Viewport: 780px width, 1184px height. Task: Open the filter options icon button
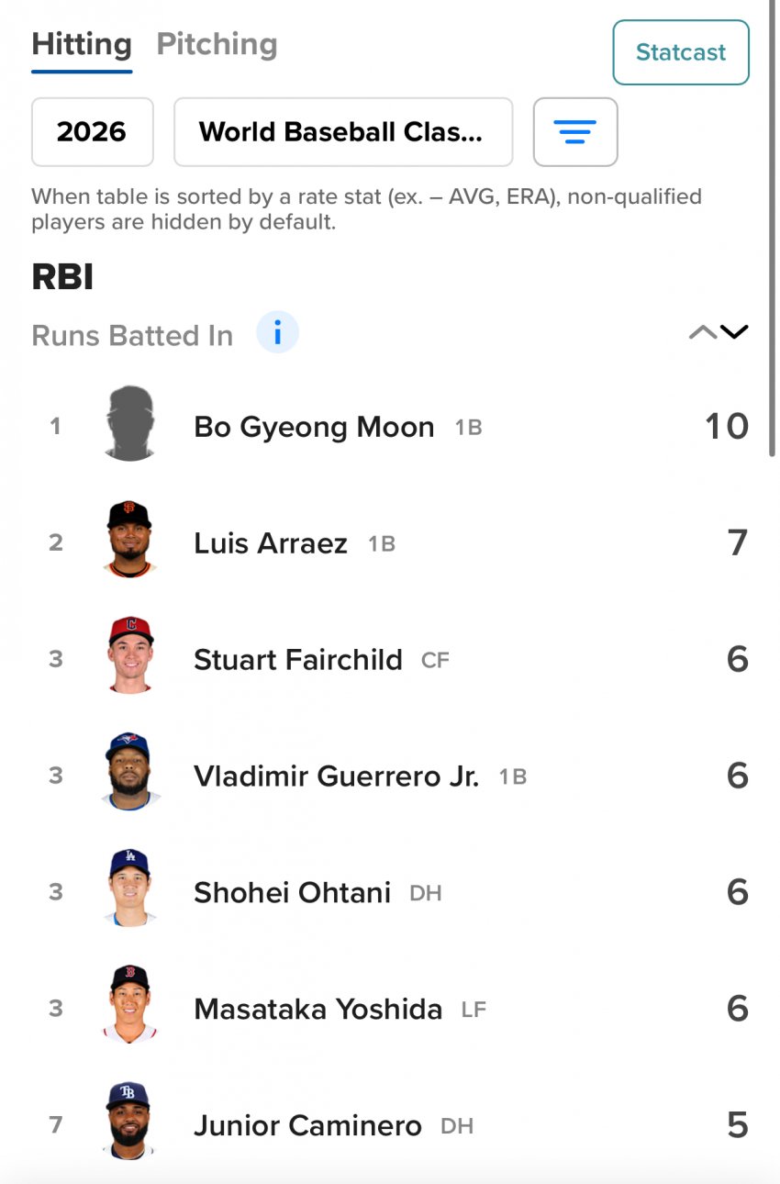click(575, 132)
